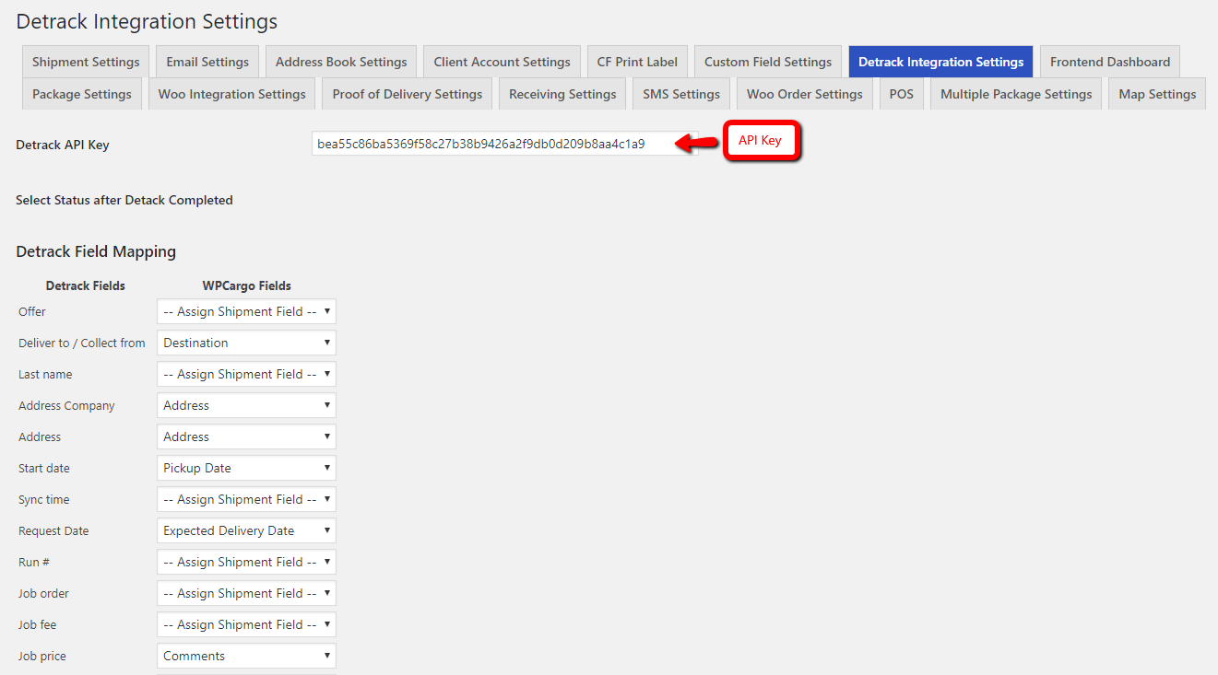Go to the Package Settings tab

[82, 94]
